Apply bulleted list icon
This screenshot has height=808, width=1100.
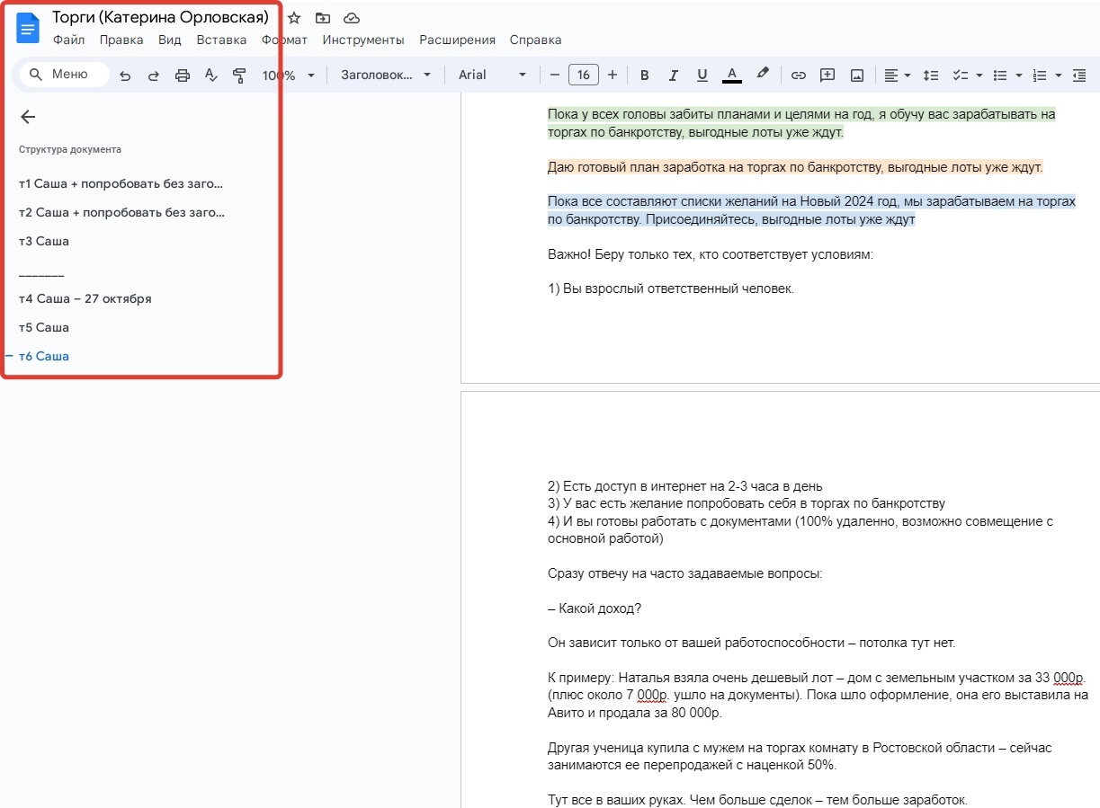pyautogui.click(x=999, y=75)
